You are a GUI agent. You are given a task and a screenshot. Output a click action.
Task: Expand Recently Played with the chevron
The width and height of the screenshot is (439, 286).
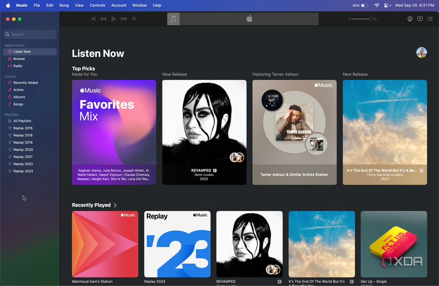click(115, 205)
